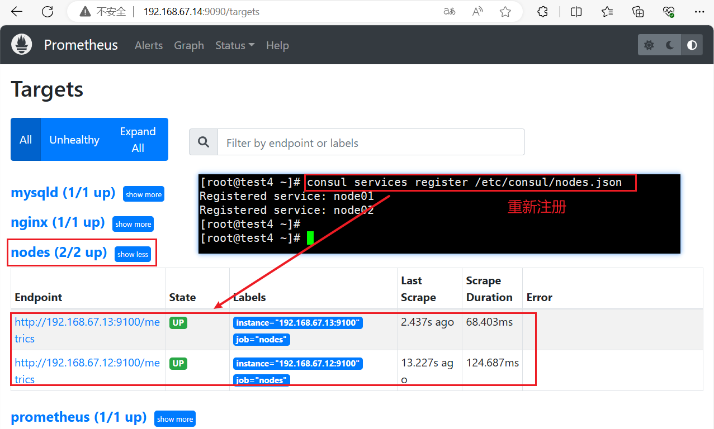Open the Help page

[277, 45]
